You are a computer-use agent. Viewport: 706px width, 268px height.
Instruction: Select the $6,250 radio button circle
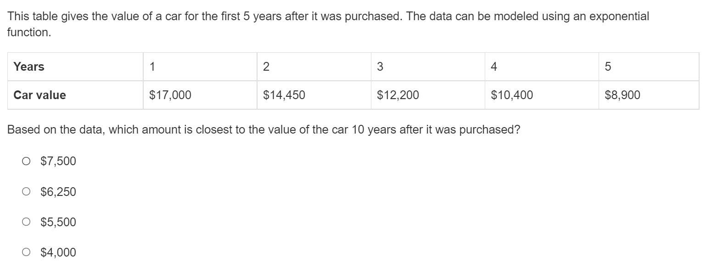26,191
